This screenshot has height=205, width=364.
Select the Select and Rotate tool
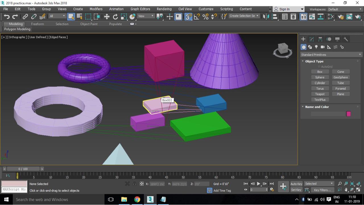[x=115, y=16]
